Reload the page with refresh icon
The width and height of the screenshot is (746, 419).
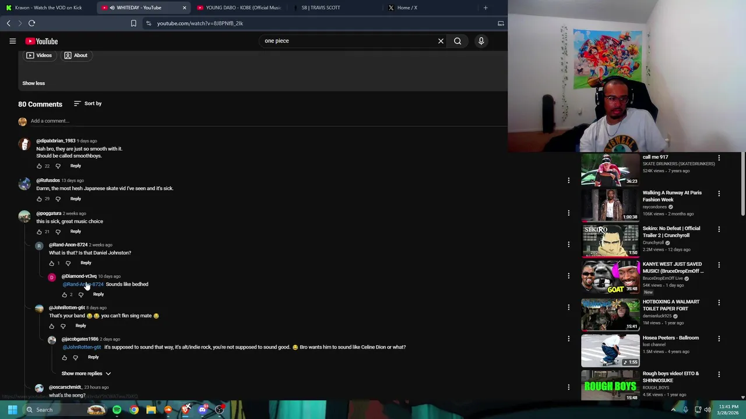(31, 23)
